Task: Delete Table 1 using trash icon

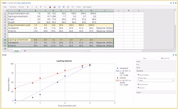Action: (x=176, y=3)
